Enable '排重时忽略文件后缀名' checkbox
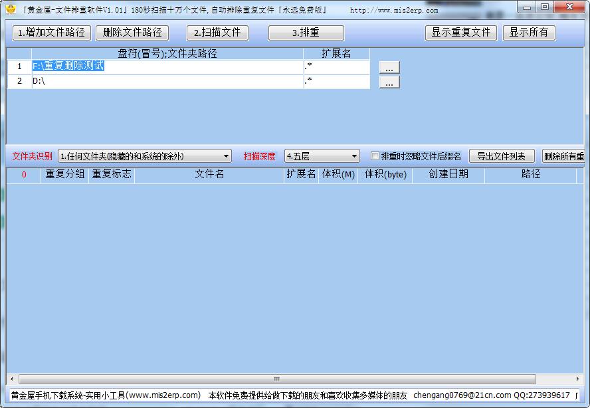The height and width of the screenshot is (408, 590). coord(375,156)
